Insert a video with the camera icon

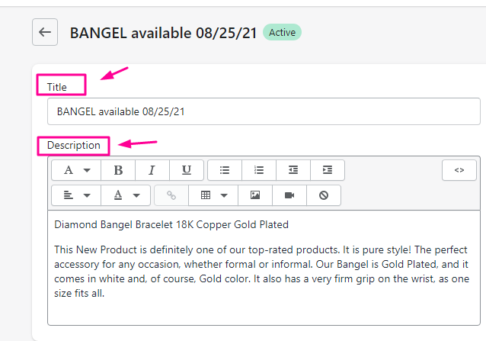pyautogui.click(x=289, y=195)
